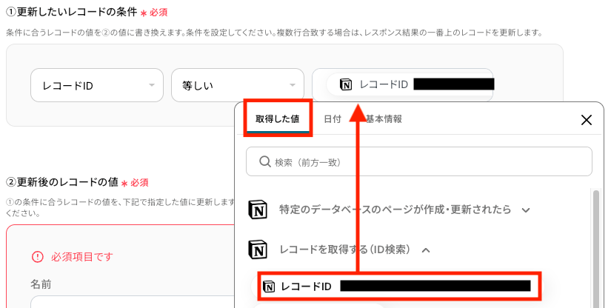
Task: Click the 必須項目です error text
Action: 81,257
